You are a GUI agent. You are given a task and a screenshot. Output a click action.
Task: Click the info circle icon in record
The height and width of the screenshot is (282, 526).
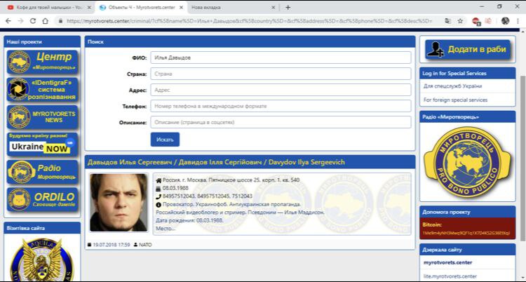[159, 204]
